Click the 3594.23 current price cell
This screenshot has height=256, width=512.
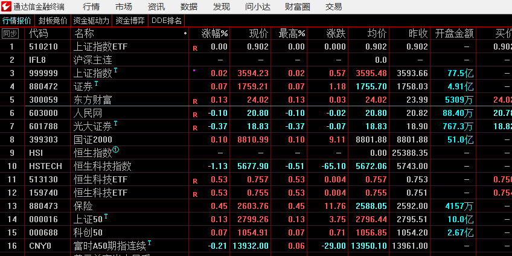click(x=253, y=73)
